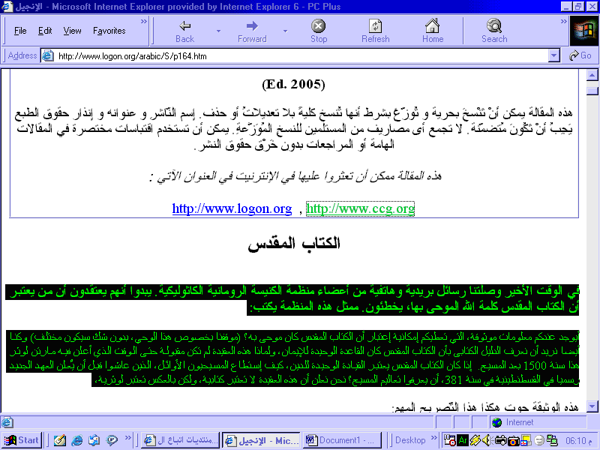This screenshot has width=600, height=450.
Task: Open the View menu
Action: (x=73, y=31)
